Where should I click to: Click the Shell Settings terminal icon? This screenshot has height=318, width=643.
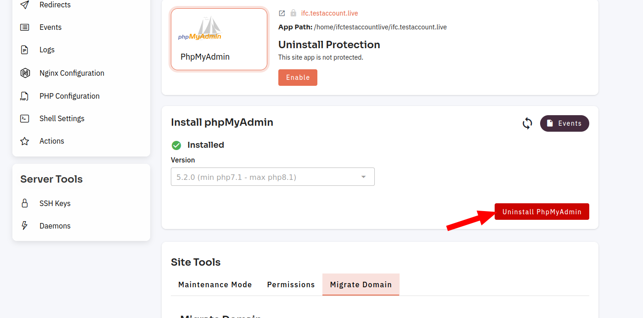(25, 118)
